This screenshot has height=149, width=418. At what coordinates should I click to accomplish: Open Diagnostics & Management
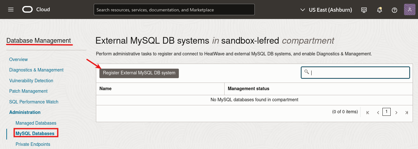pyautogui.click(x=36, y=70)
